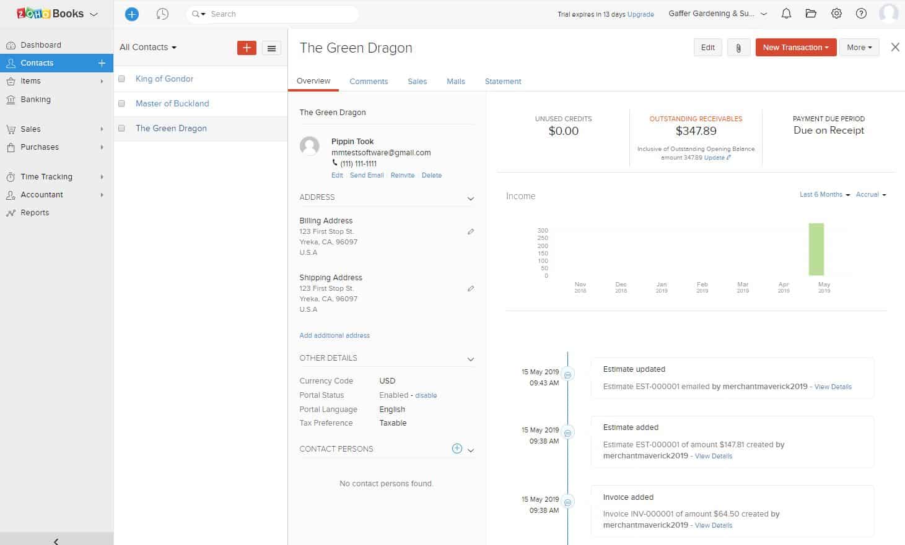
Task: Open recent activity clock icon
Action: click(x=162, y=14)
